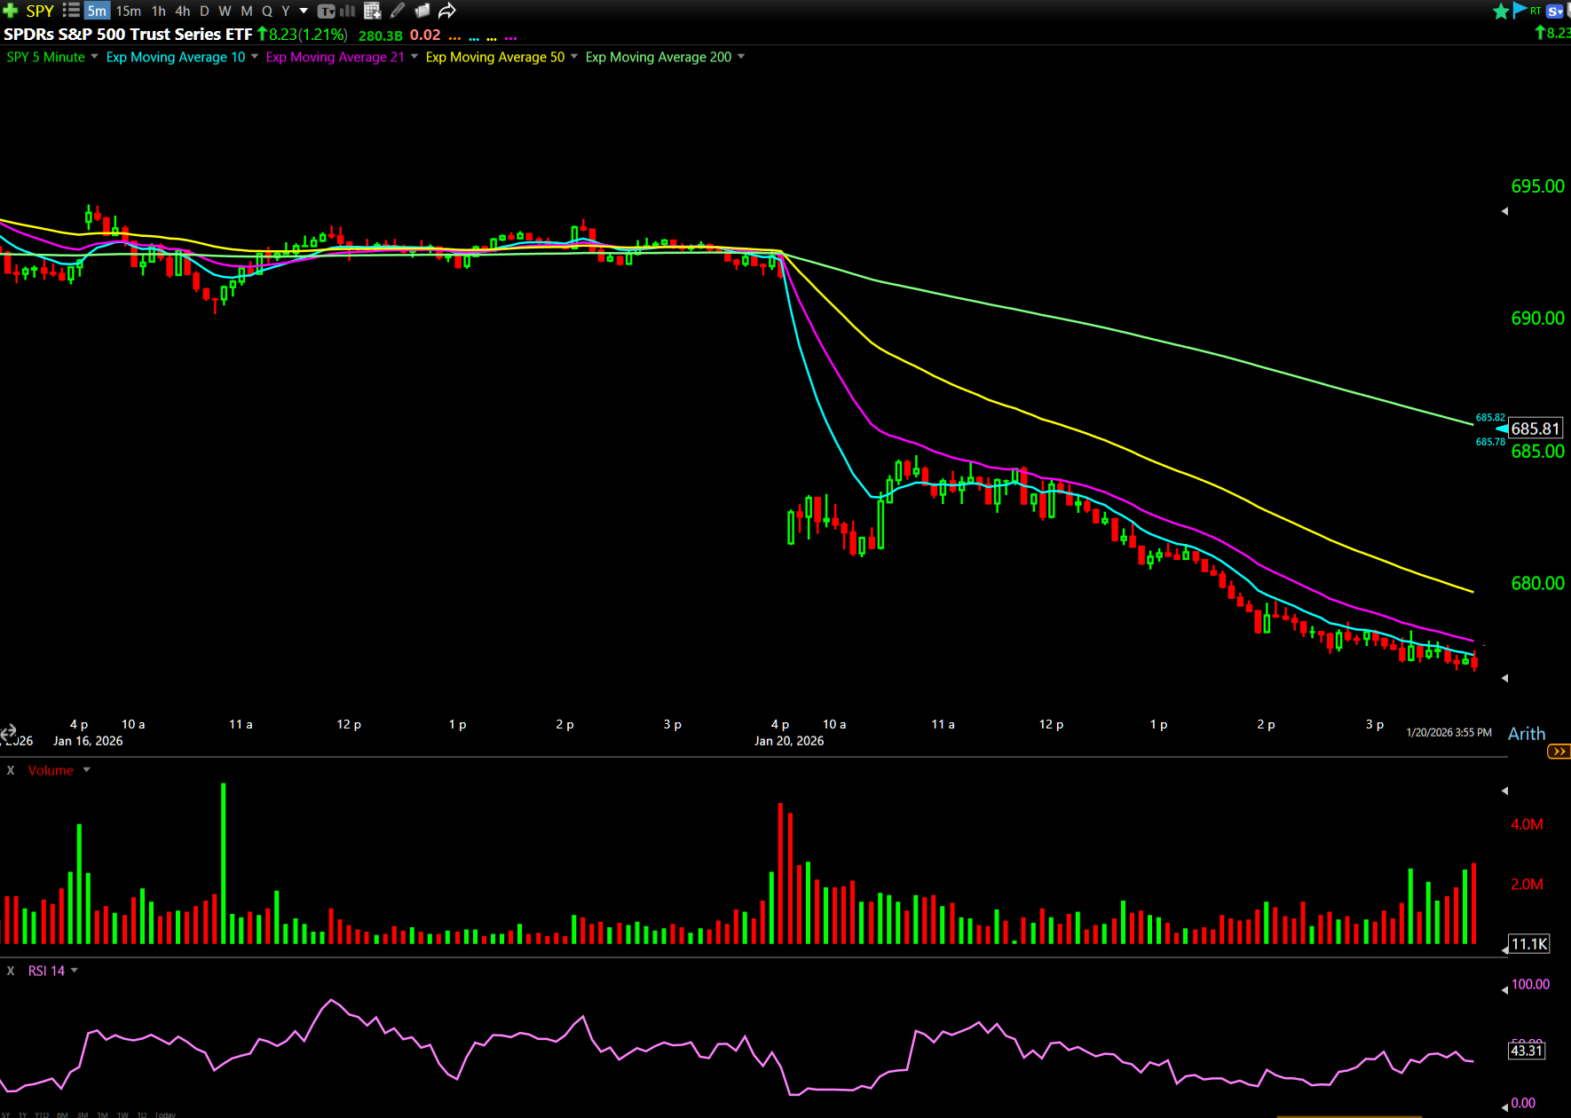Select the 4h timeframe
Image resolution: width=1571 pixels, height=1118 pixels.
point(183,11)
